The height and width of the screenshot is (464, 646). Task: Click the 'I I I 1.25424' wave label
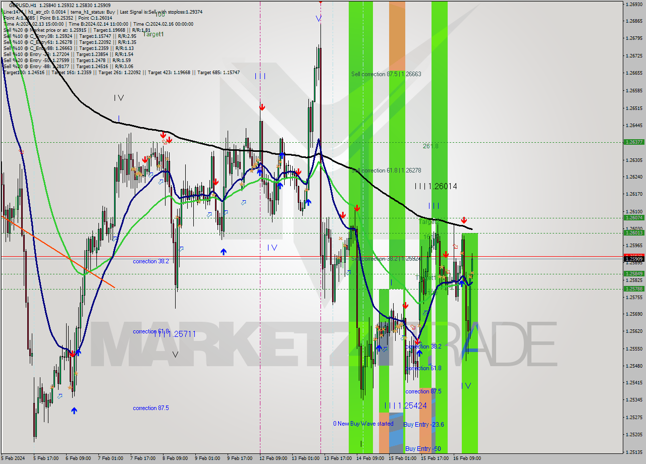406,405
